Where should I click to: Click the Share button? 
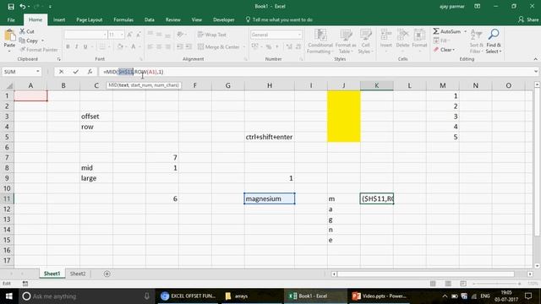coord(528,19)
